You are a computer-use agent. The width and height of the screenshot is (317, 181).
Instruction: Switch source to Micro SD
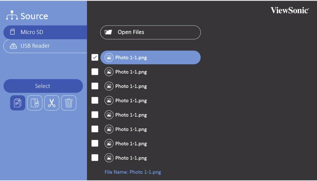45,32
